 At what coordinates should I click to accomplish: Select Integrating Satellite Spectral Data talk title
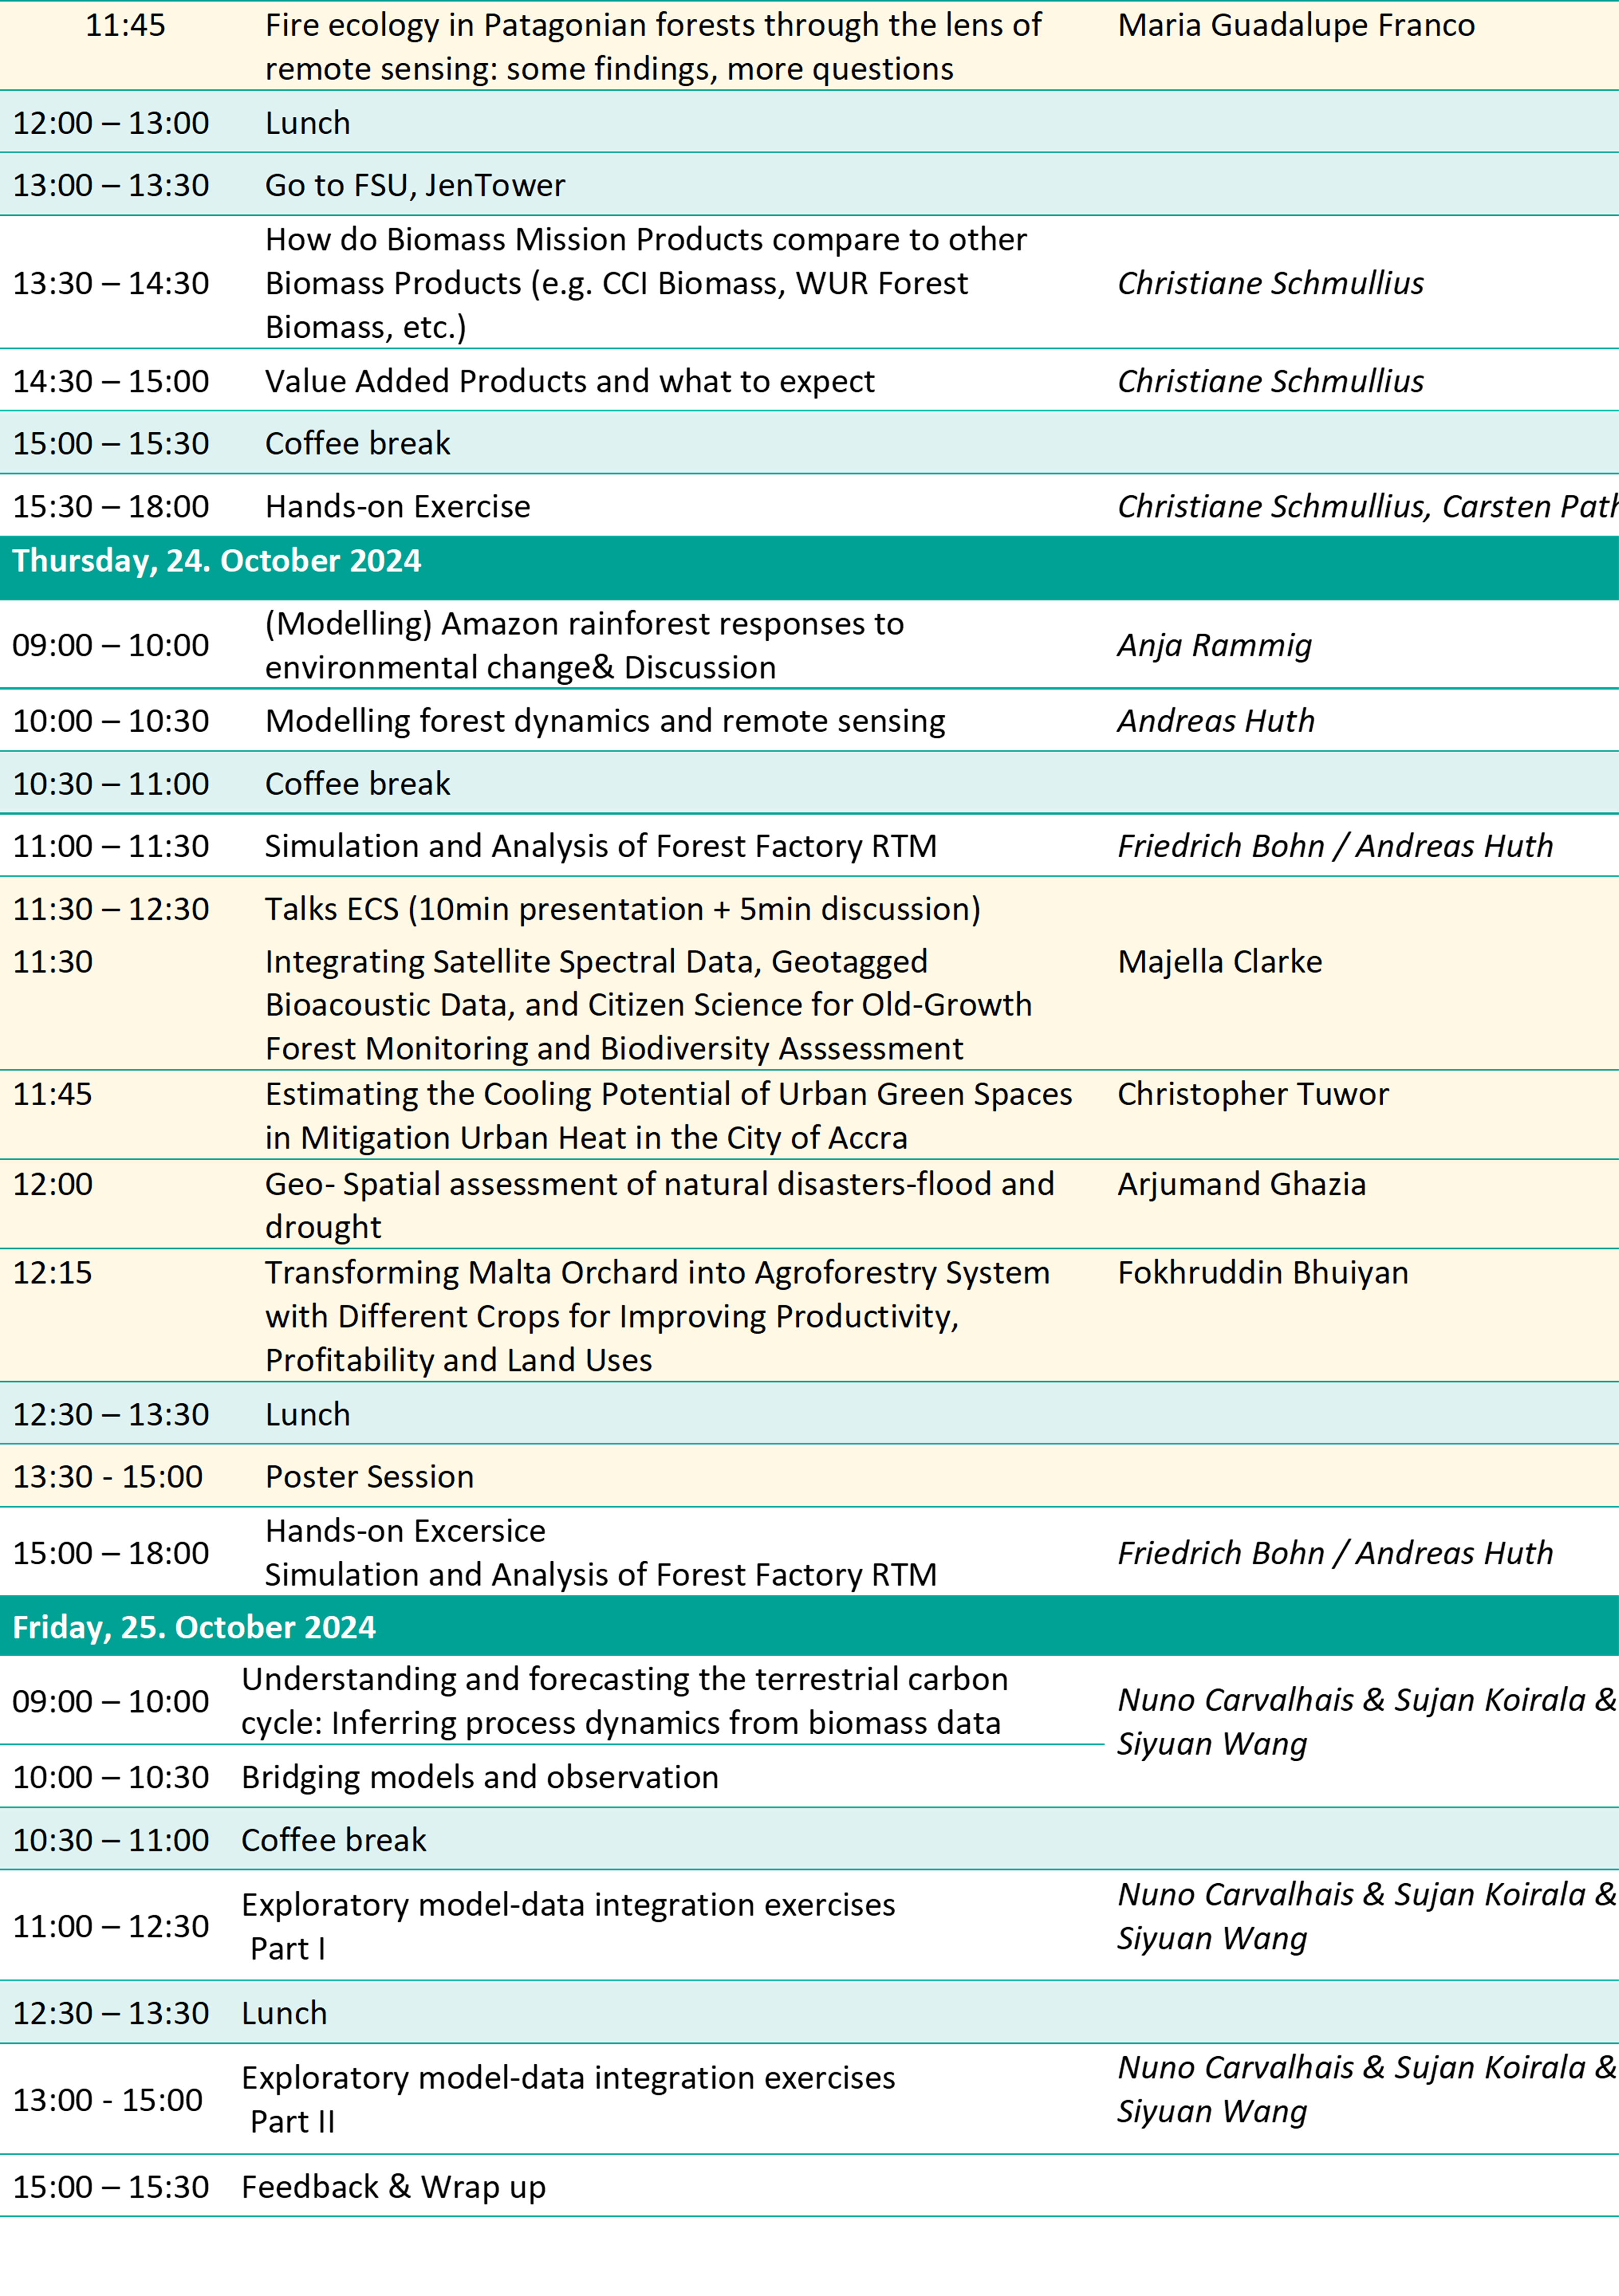click(x=647, y=1004)
